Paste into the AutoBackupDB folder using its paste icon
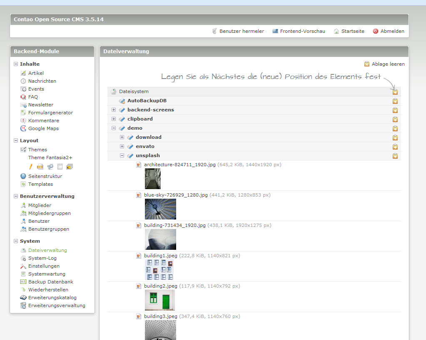 [x=395, y=101]
